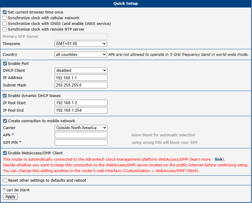252x203 pixels.
Task: Open the WebAccess/DMP learn more link
Action: tap(219, 159)
